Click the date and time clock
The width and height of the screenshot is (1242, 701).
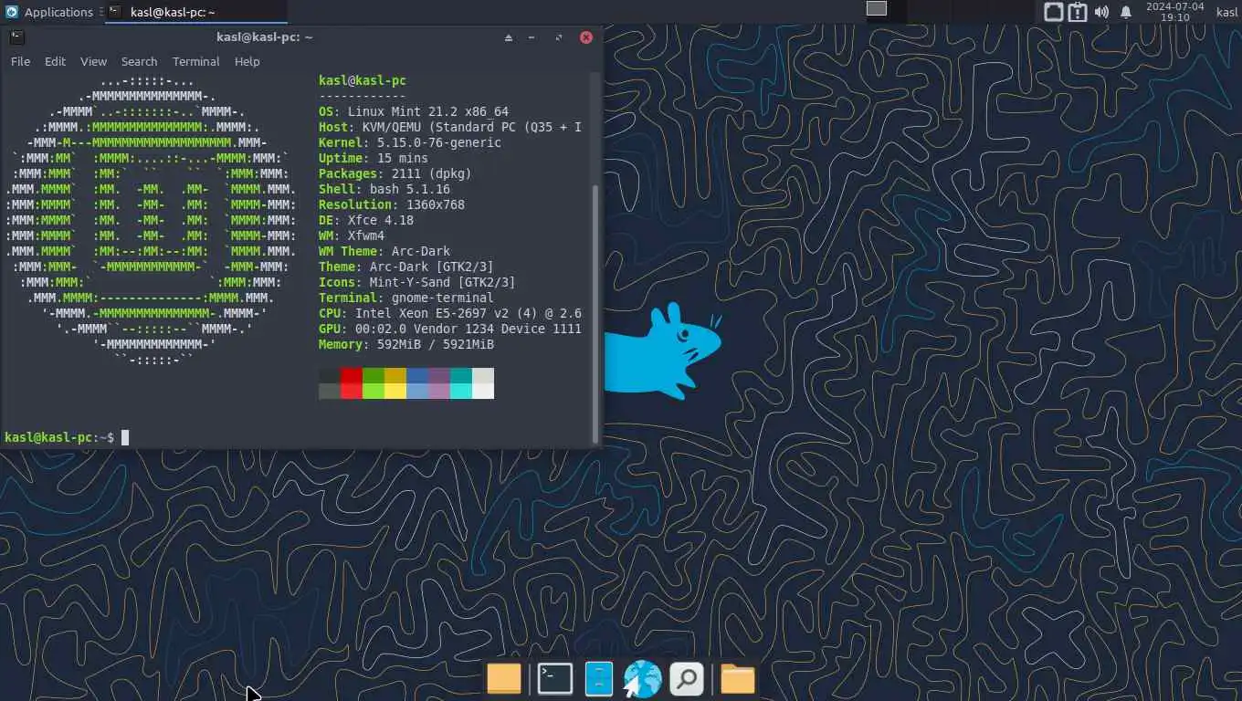coord(1174,12)
